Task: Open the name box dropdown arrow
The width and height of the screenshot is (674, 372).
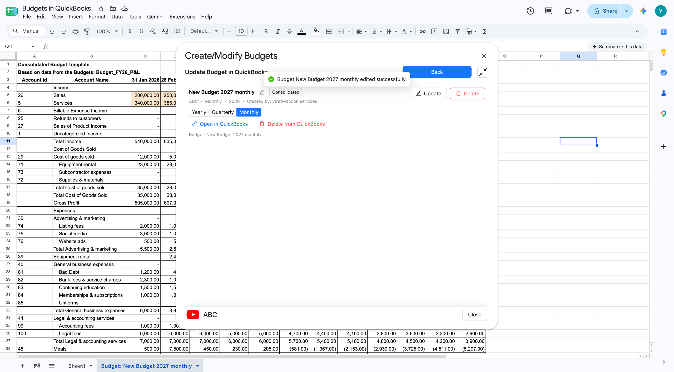Action: pos(33,47)
